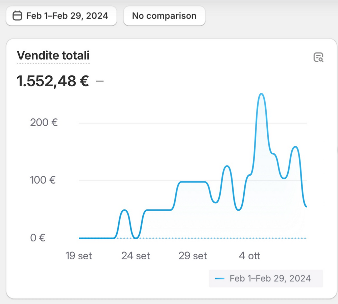
Task: Select the 29 set axis date
Action: click(193, 256)
